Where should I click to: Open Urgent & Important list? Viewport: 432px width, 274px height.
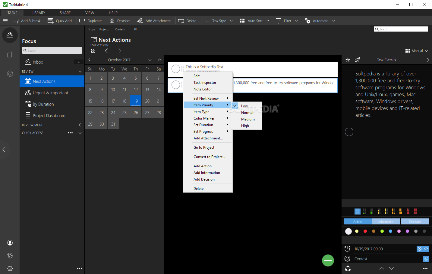point(52,93)
